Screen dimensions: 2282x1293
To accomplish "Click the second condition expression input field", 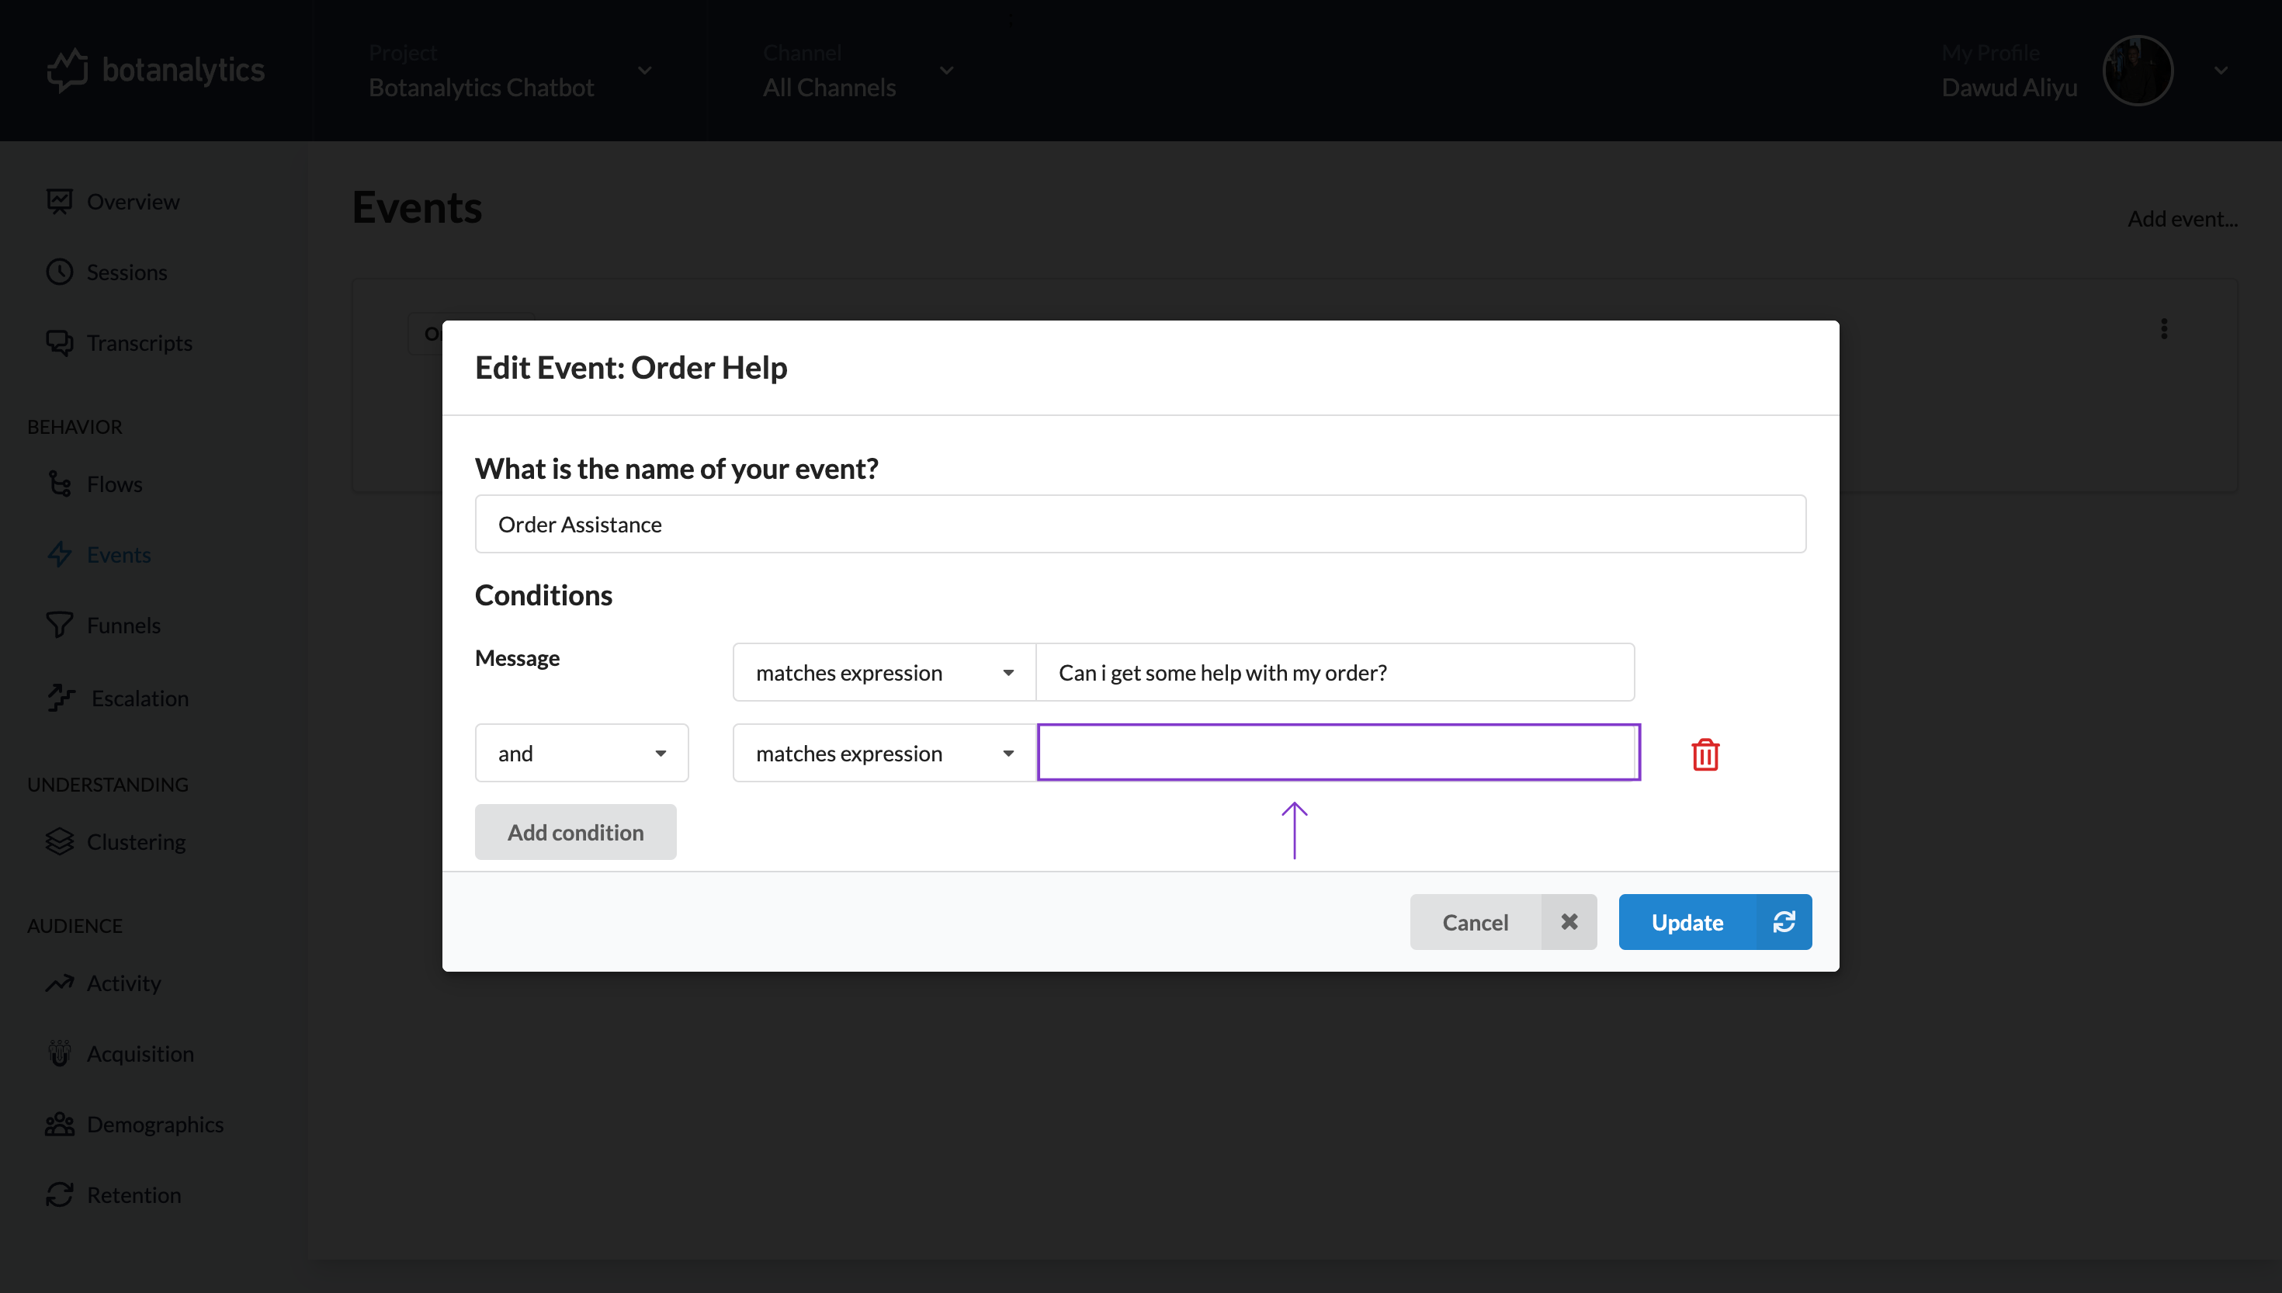I will pos(1338,752).
